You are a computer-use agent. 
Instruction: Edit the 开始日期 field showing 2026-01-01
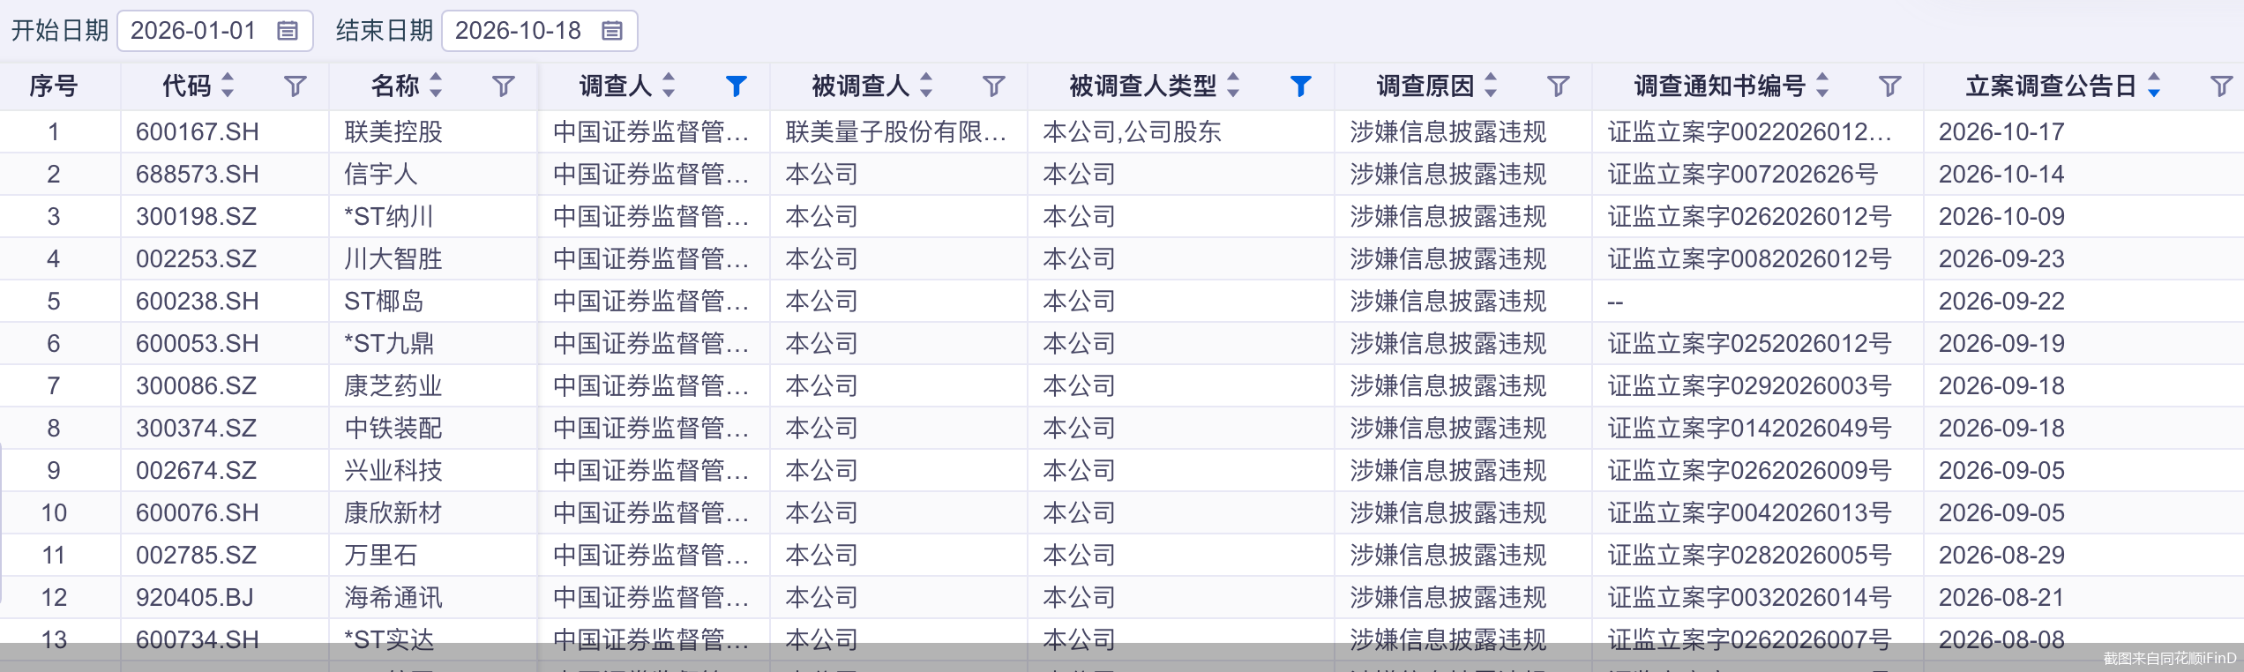point(215,31)
